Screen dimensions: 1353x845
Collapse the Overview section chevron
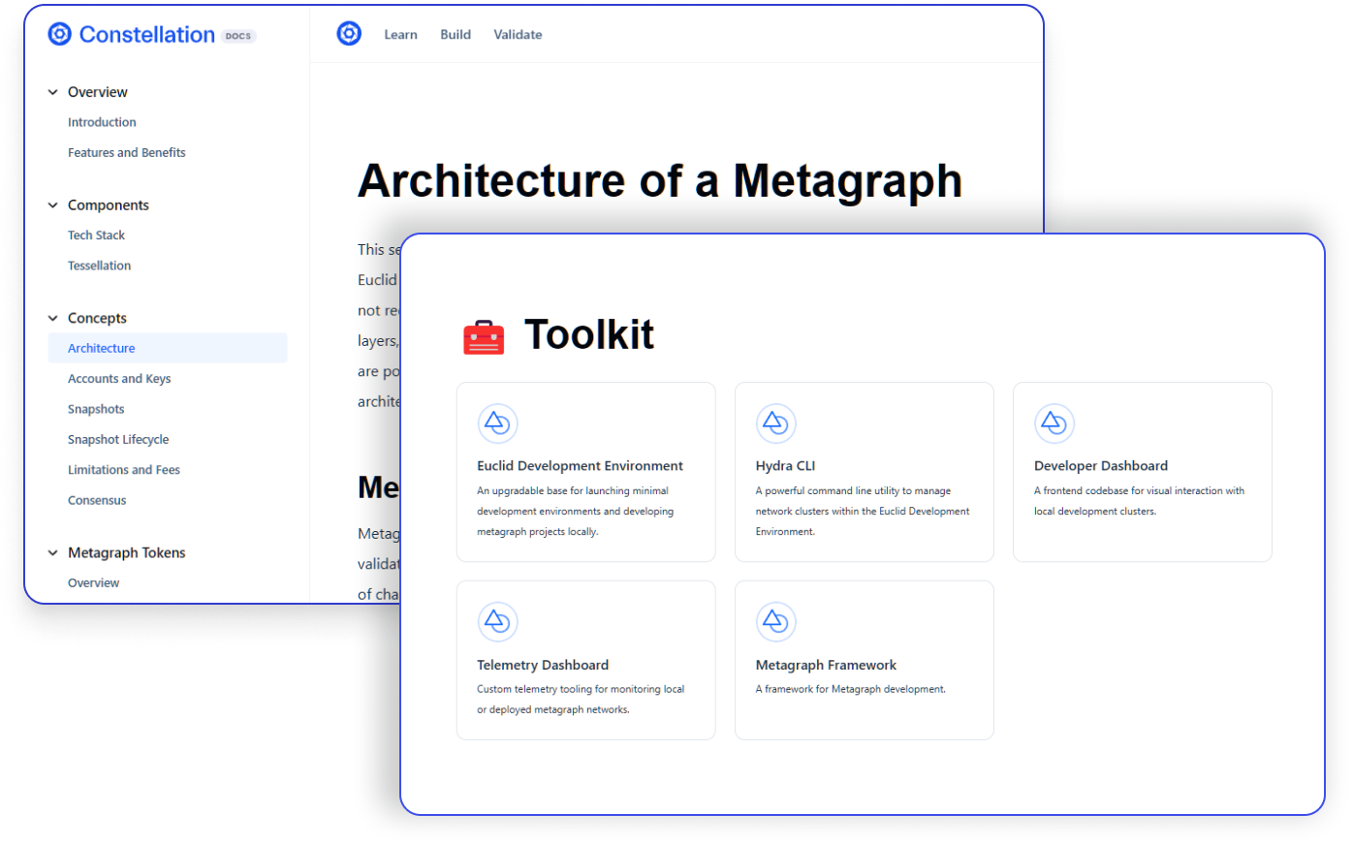coord(53,92)
